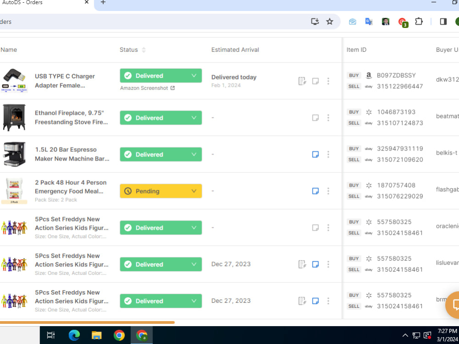Click the BUY tag for B097ZDBSSY
Viewport: 459px width, 344px height.
(x=353, y=76)
